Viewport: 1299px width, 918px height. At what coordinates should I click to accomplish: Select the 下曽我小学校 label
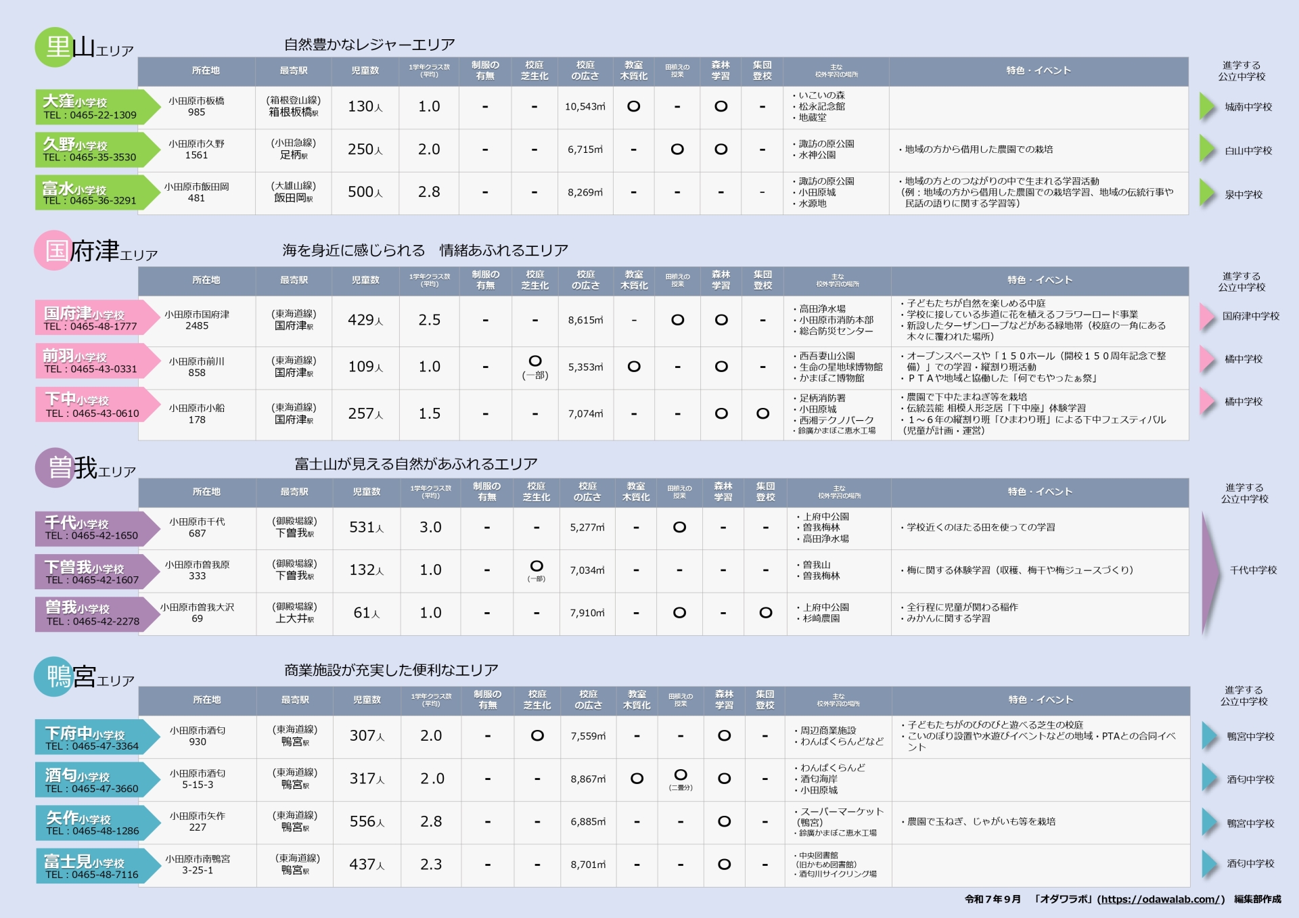[x=97, y=572]
